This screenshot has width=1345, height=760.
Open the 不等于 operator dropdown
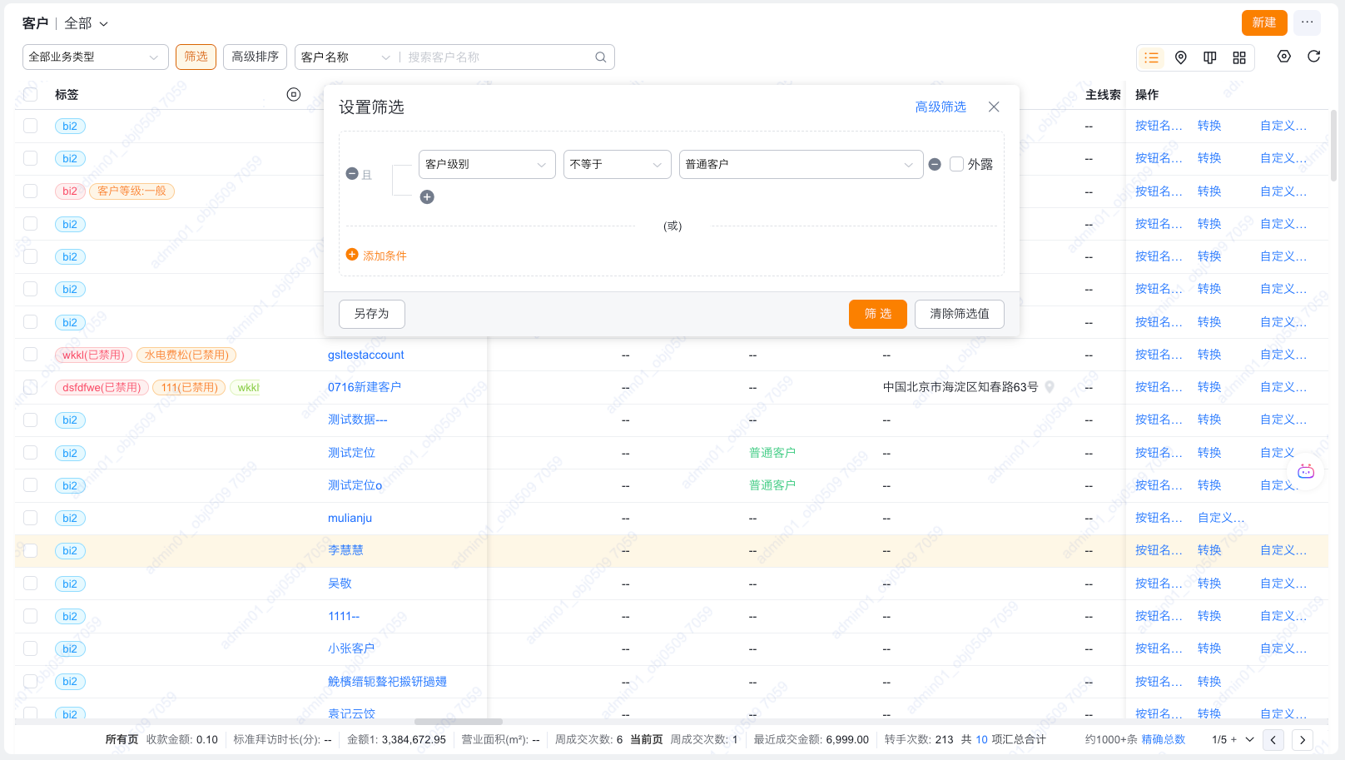coord(617,165)
